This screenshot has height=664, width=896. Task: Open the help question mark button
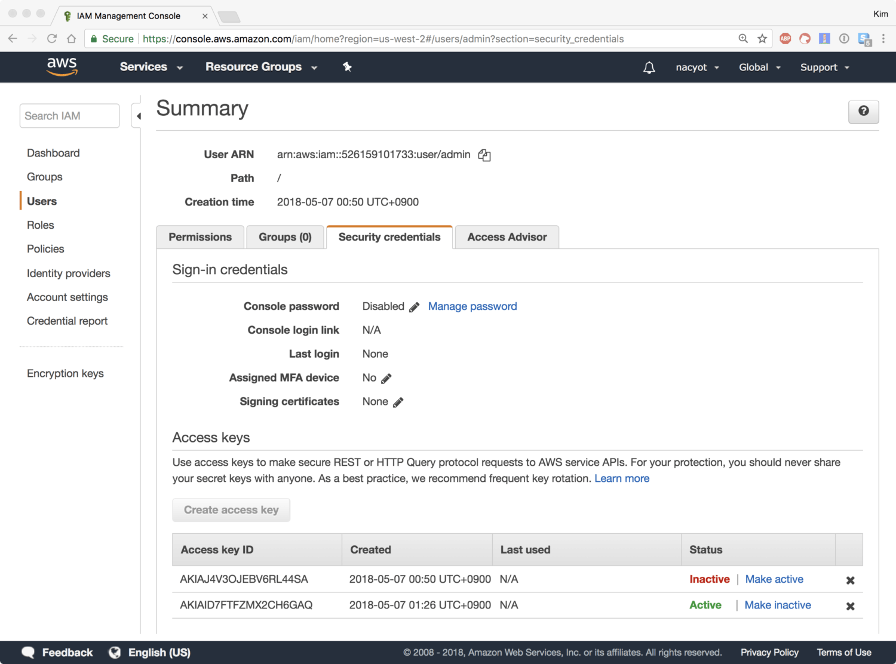tap(863, 112)
